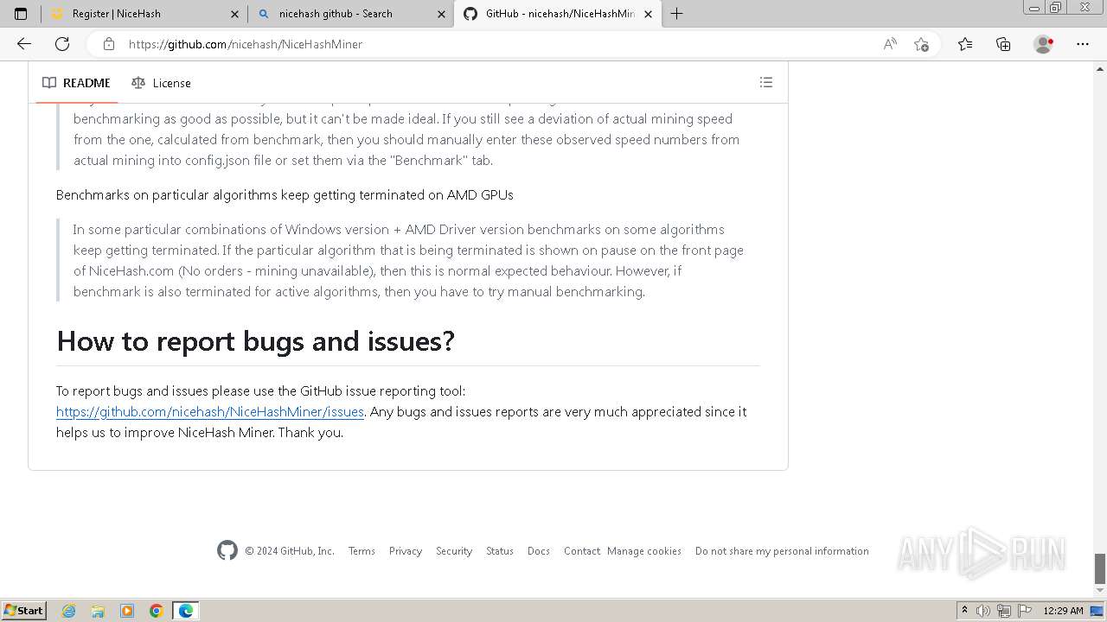
Task: Open the Terms footer link
Action: tap(362, 551)
